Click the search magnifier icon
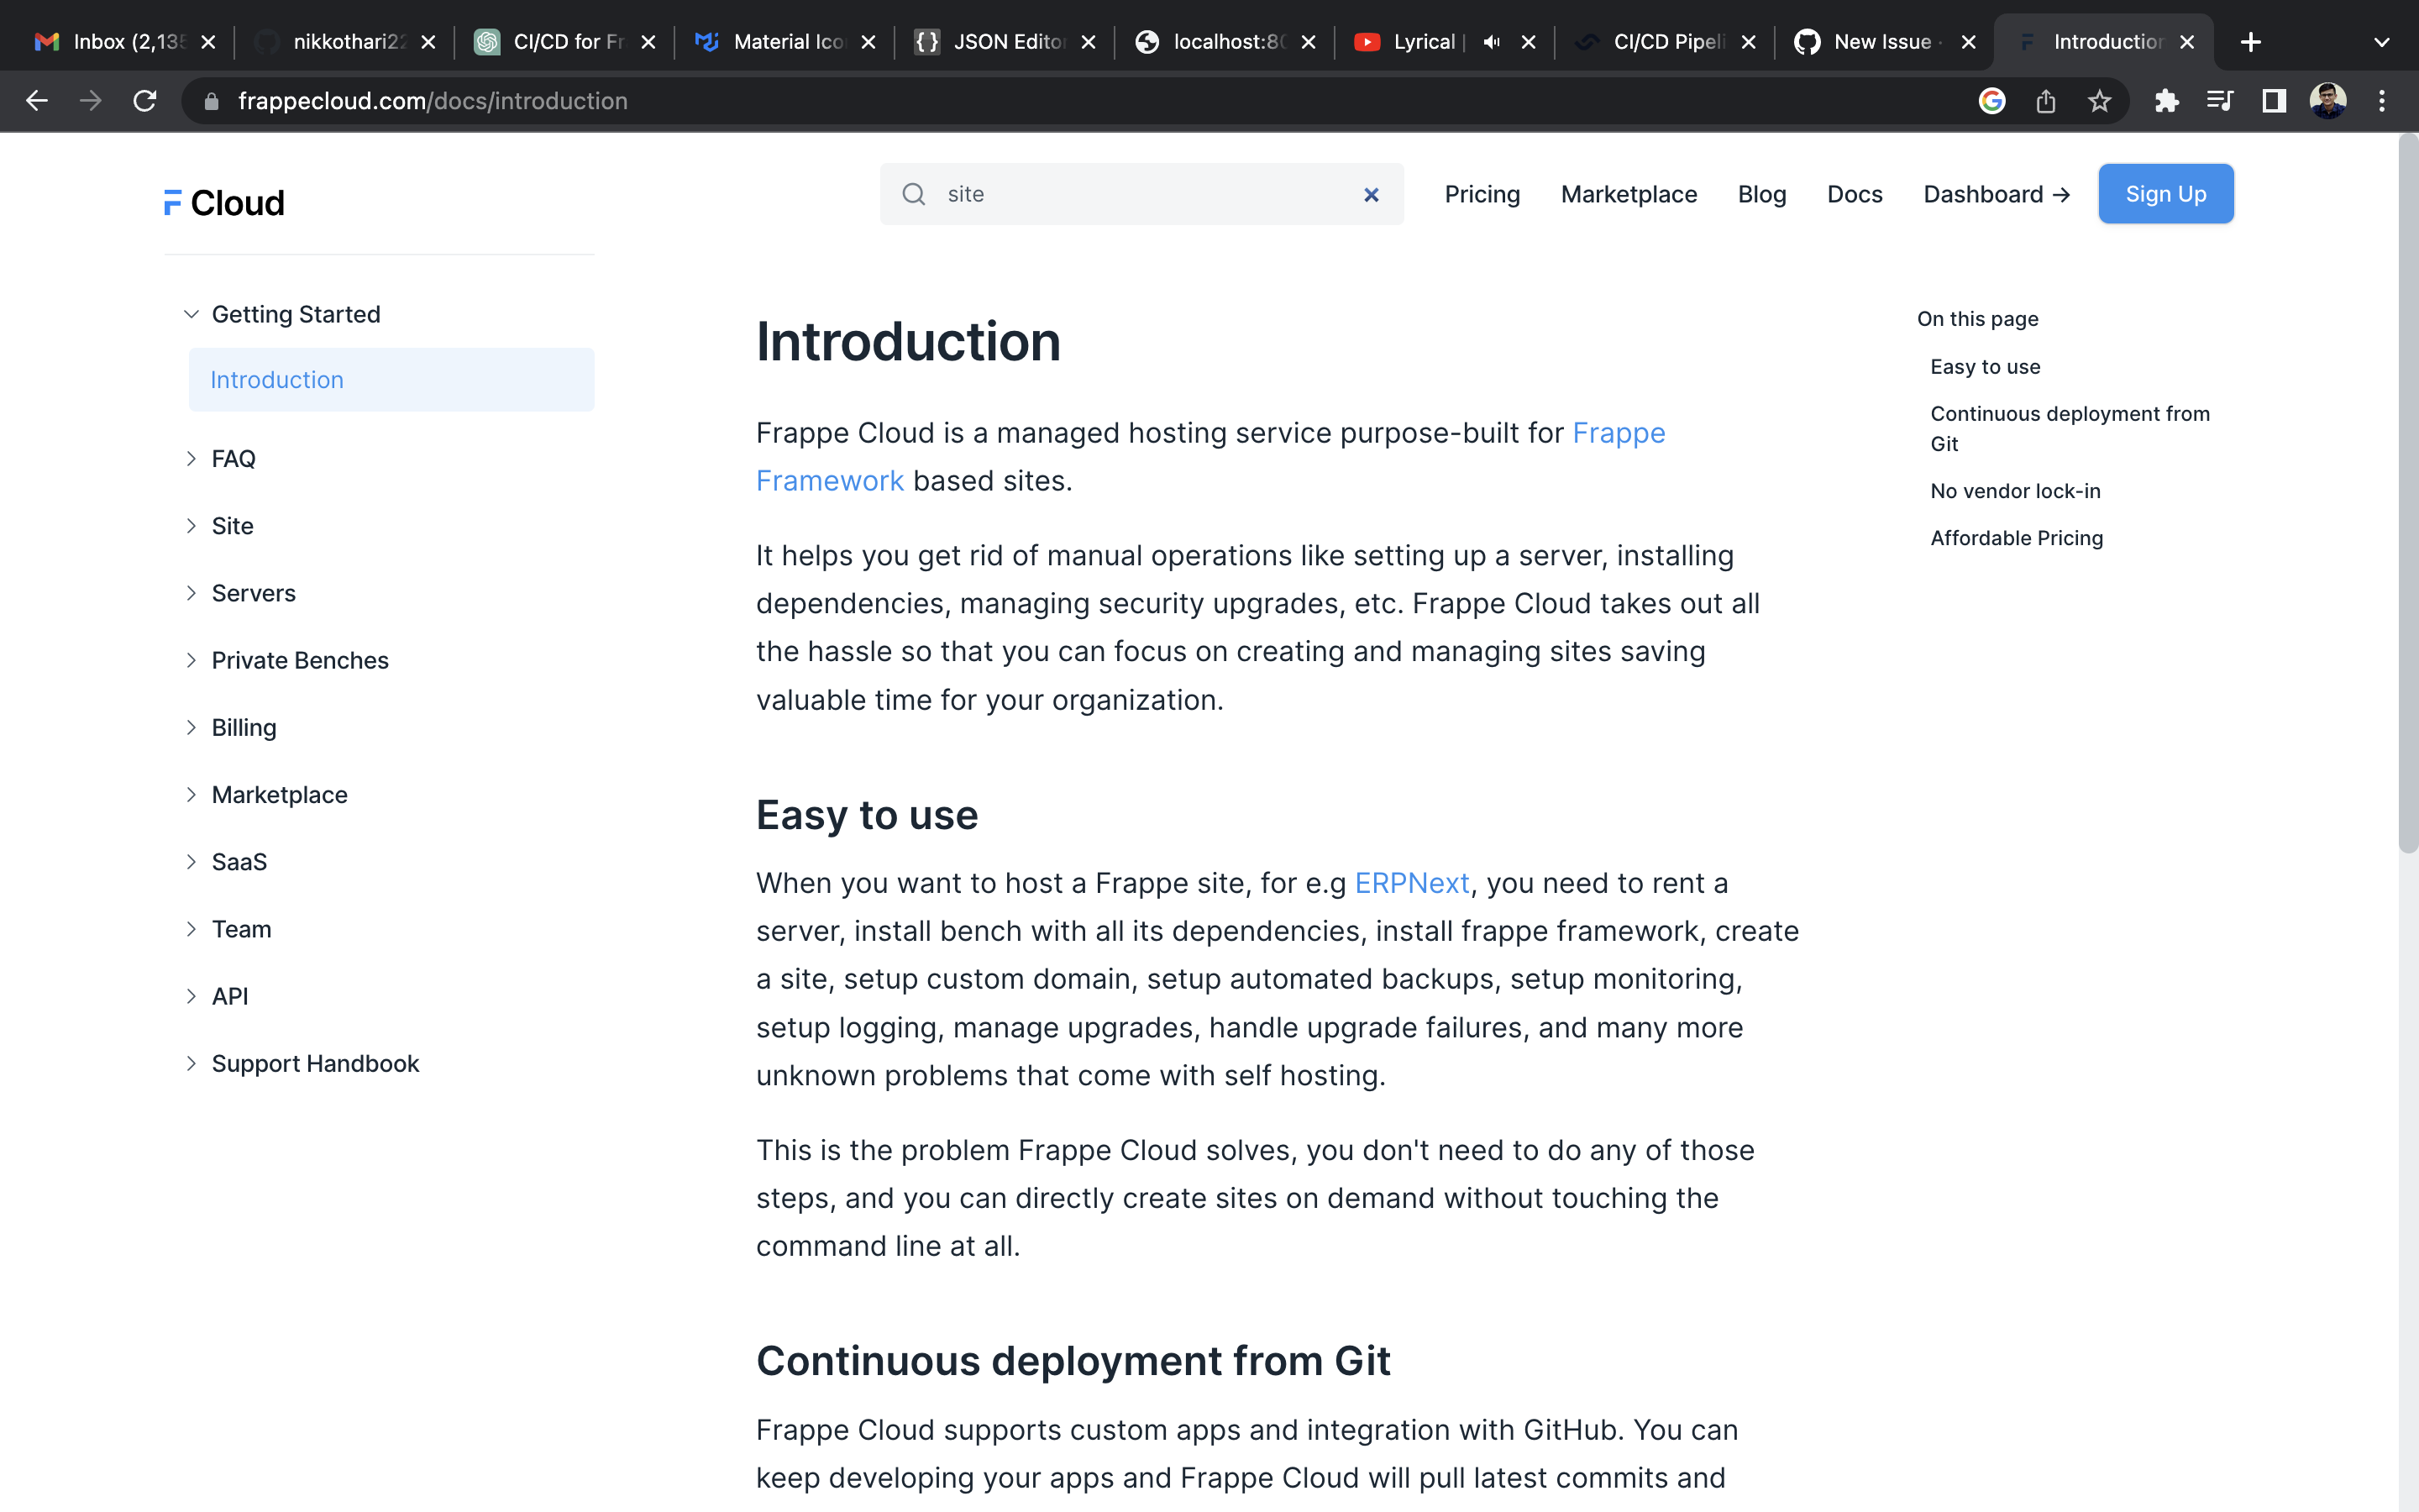The height and width of the screenshot is (1512, 2419). [914, 194]
